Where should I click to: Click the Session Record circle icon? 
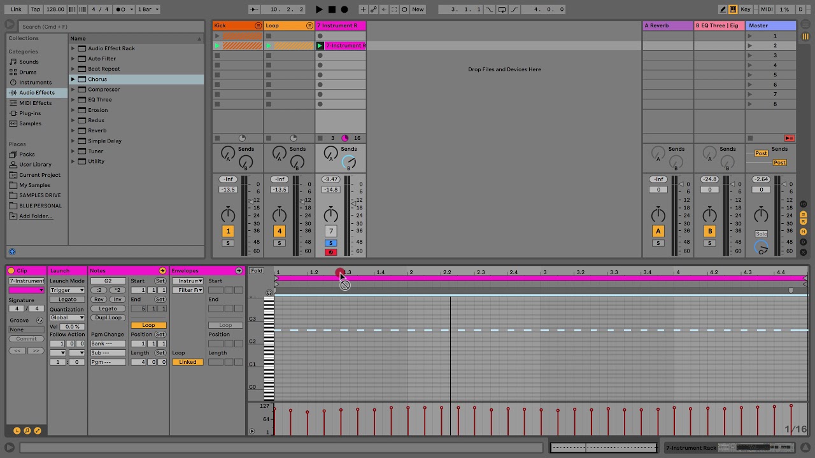coord(405,10)
